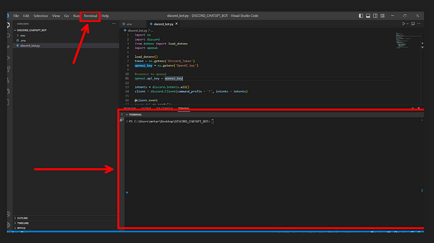Screen dimensions: 434x243
Task: Switch to the .env editor tab
Action: click(x=133, y=24)
